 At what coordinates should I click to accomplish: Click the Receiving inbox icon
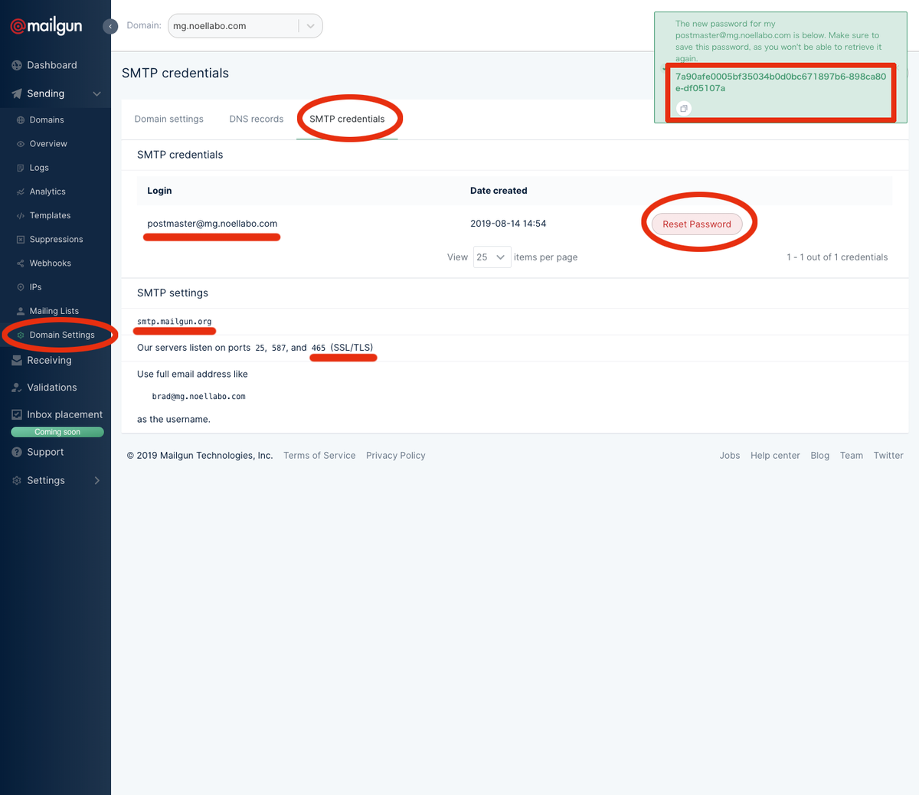point(17,360)
